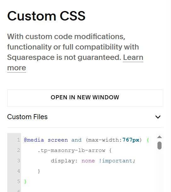Click the .tp-masonry-lb-arrow selector text
The height and width of the screenshot is (192, 171).
click(x=71, y=150)
